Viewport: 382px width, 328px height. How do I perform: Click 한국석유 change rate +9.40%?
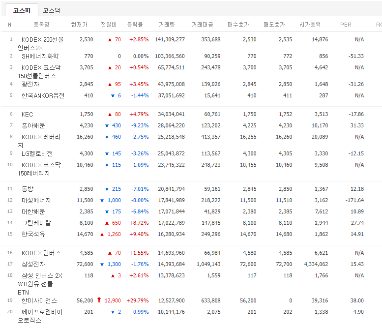[x=139, y=234]
